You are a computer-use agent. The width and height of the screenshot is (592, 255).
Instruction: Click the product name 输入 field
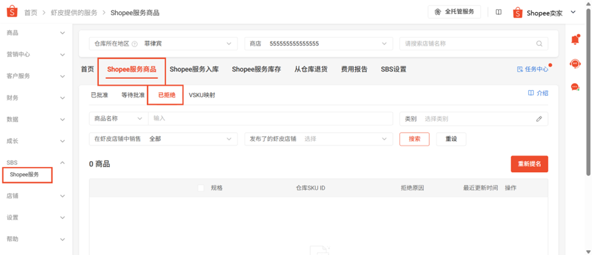[x=270, y=118]
